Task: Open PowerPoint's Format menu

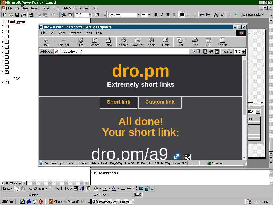Action: [46, 8]
